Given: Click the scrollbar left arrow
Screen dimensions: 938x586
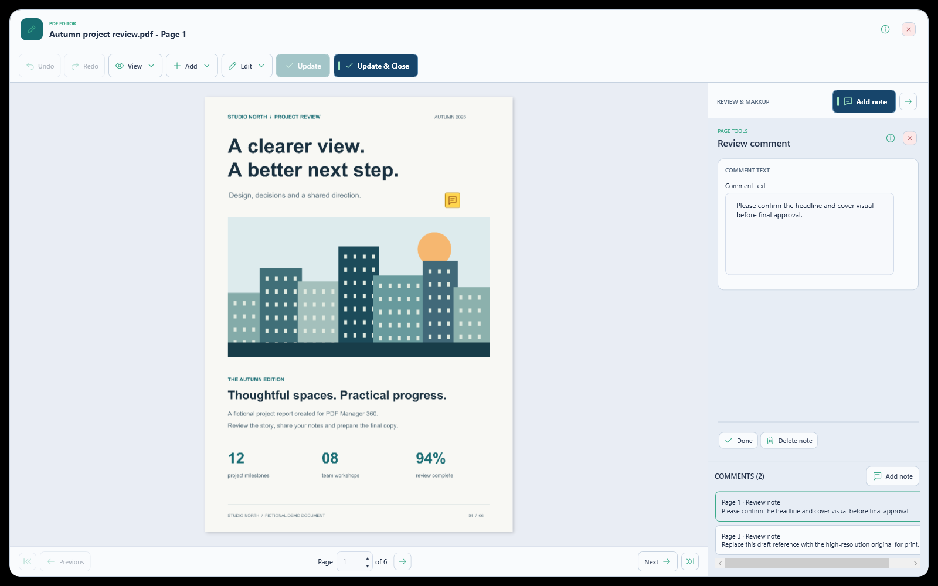Looking at the screenshot, I should pyautogui.click(x=720, y=563).
